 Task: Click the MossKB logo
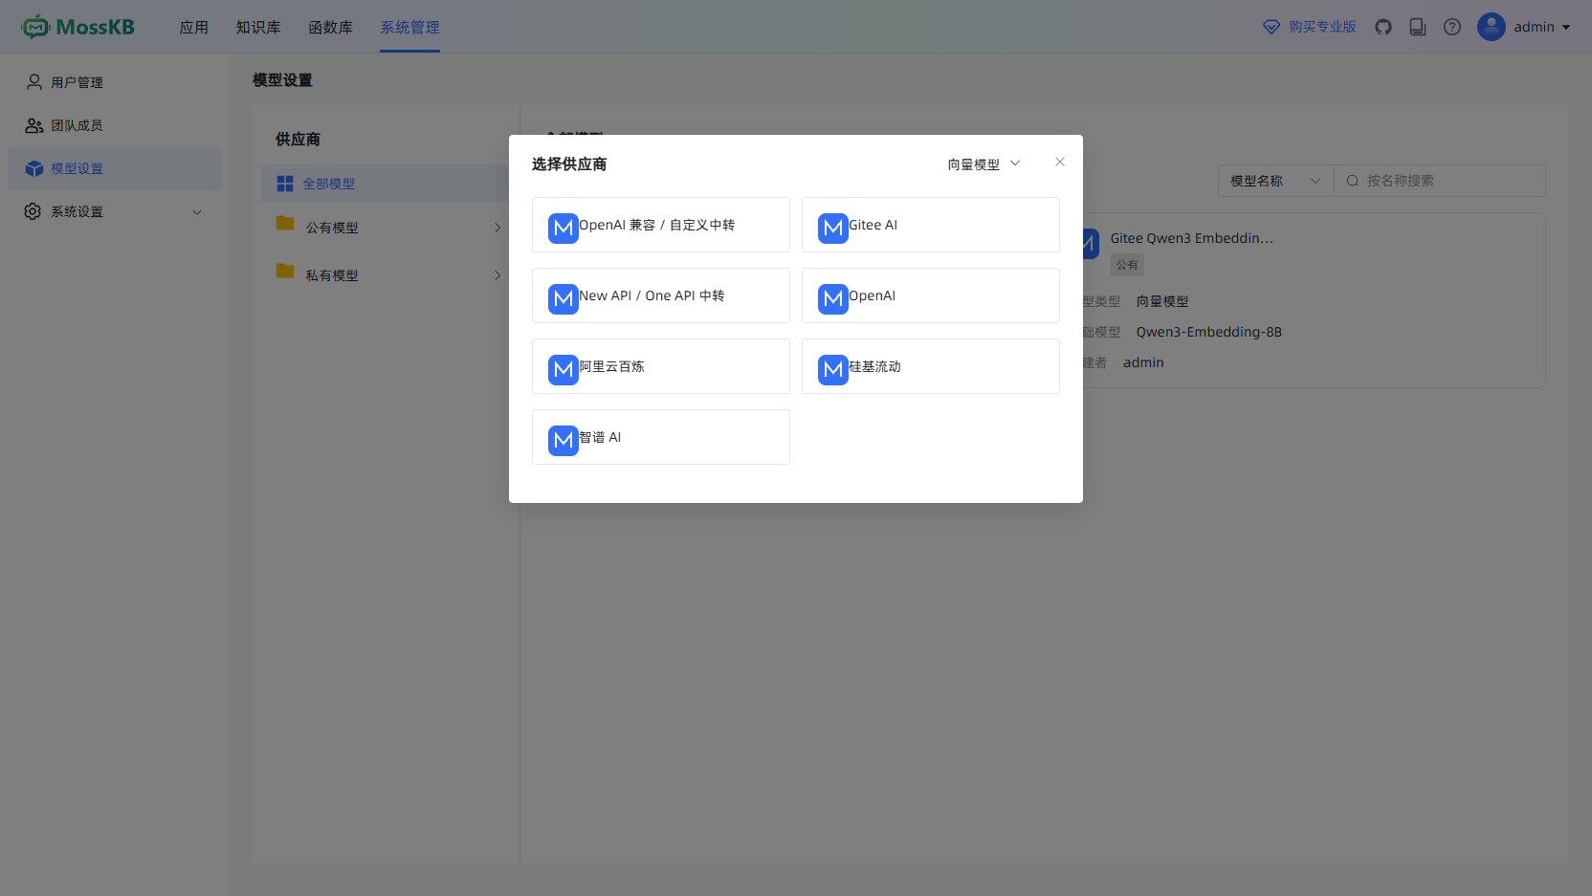tap(77, 27)
